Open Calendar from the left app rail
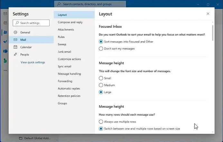The height and width of the screenshot is (142, 223). click(x=5, y=23)
